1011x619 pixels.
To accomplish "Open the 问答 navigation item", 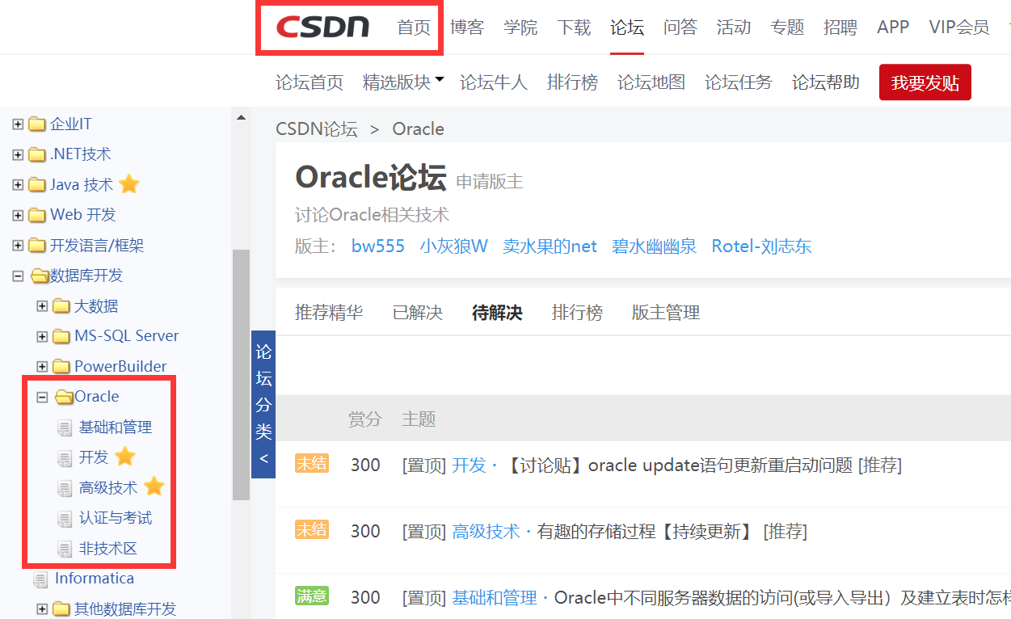I will (680, 27).
